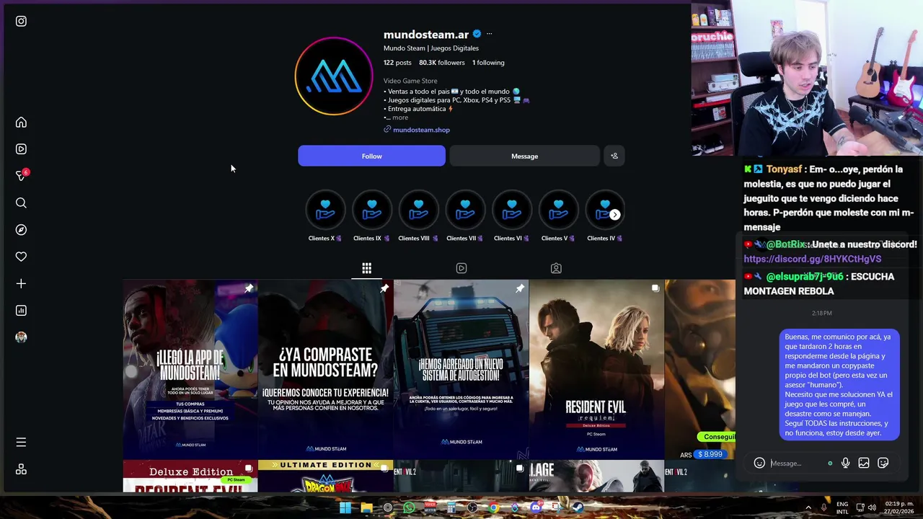Open WhatsApp from the taskbar

point(409,507)
